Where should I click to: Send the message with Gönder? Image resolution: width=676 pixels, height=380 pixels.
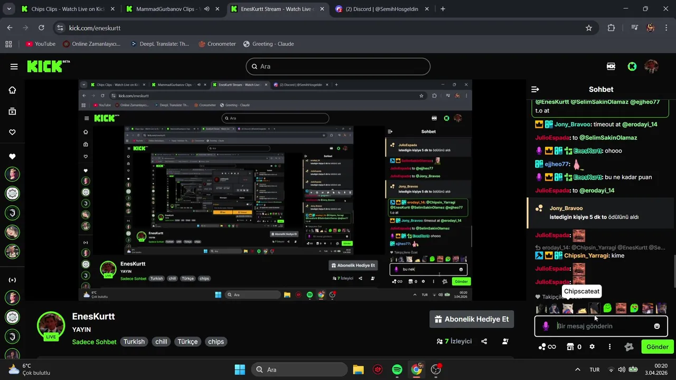[658, 347]
